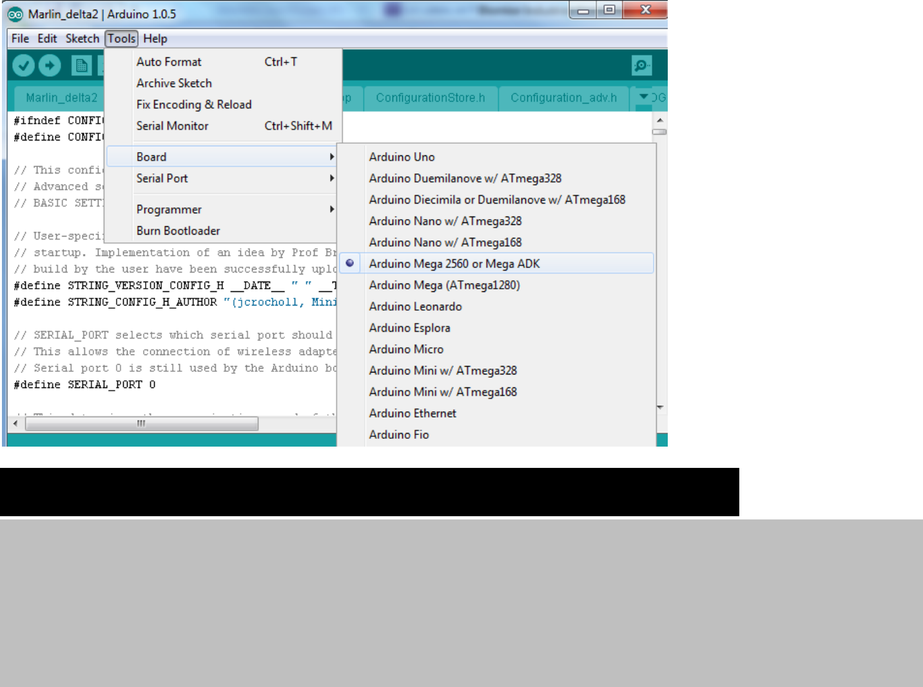Image resolution: width=923 pixels, height=687 pixels.
Task: Click the '// SERIAL_PORT selects which serial port' comment
Action: coord(173,335)
